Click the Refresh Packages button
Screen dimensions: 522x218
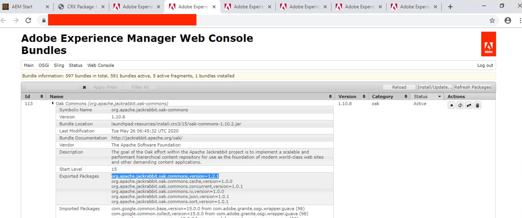[473, 88]
